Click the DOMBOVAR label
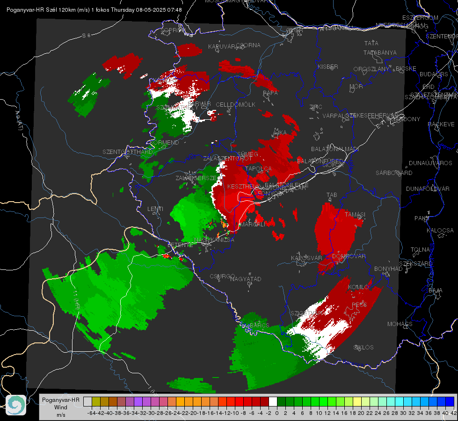 coord(349,256)
